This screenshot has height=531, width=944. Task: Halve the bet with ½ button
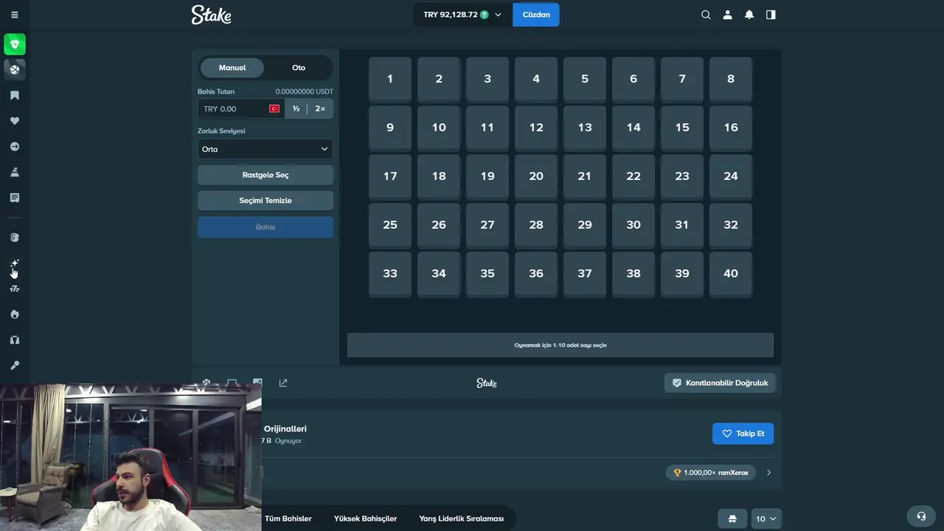click(x=296, y=108)
